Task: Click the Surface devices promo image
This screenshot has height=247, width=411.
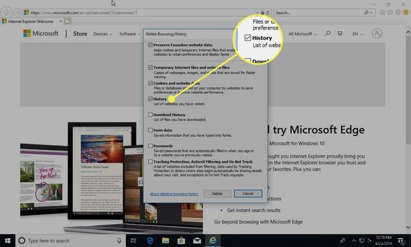Action: pos(111,178)
